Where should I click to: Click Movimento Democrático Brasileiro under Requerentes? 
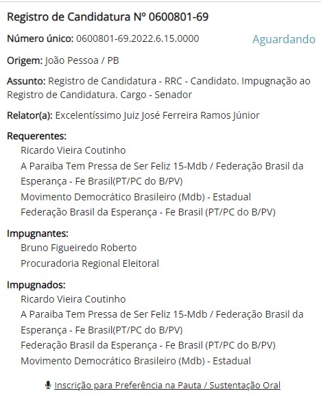(136, 197)
